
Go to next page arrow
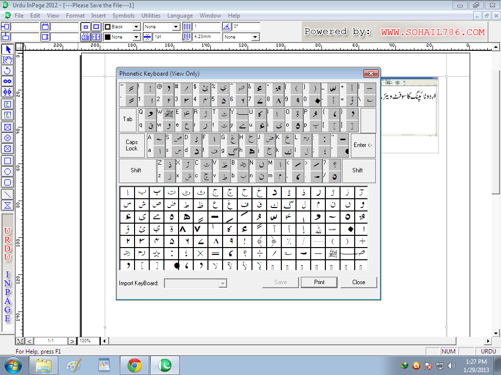[x=72, y=341]
